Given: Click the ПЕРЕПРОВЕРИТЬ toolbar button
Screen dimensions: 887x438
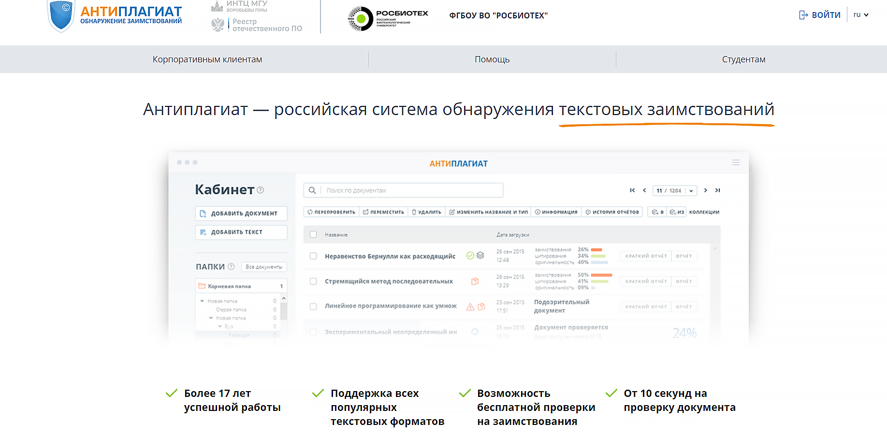Looking at the screenshot, I should tap(332, 212).
